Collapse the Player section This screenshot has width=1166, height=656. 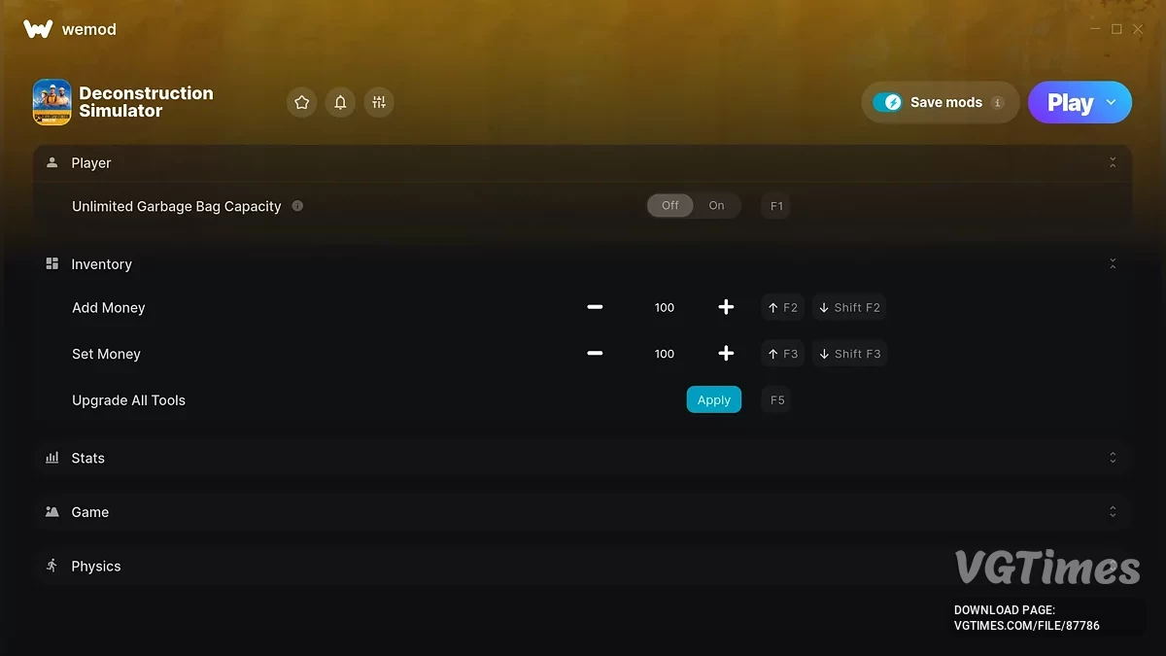tap(1113, 163)
